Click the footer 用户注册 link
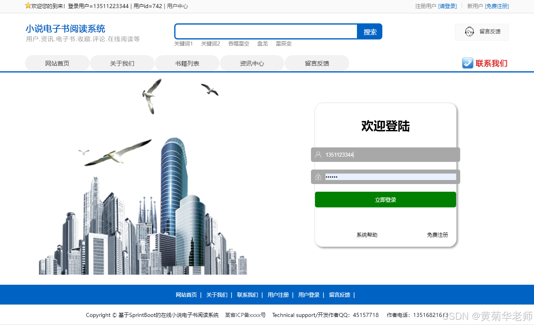This screenshot has height=325, width=534. (x=278, y=295)
